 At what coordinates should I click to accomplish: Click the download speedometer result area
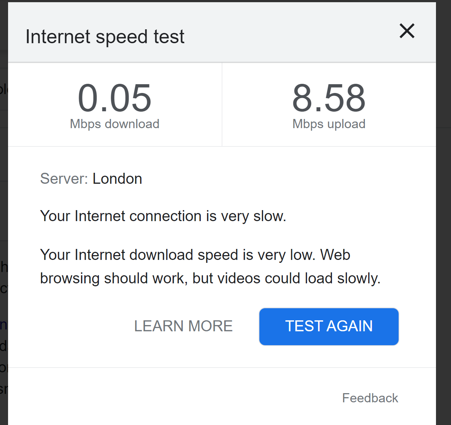(115, 104)
